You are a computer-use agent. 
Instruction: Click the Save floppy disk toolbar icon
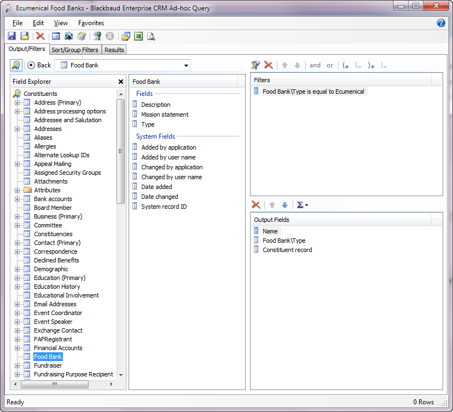point(11,36)
